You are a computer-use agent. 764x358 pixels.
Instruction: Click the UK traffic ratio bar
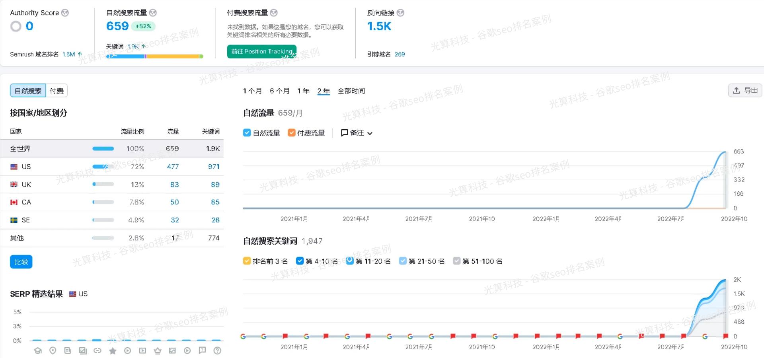103,184
